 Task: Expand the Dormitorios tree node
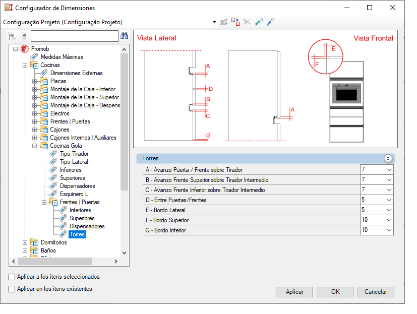[25, 242]
